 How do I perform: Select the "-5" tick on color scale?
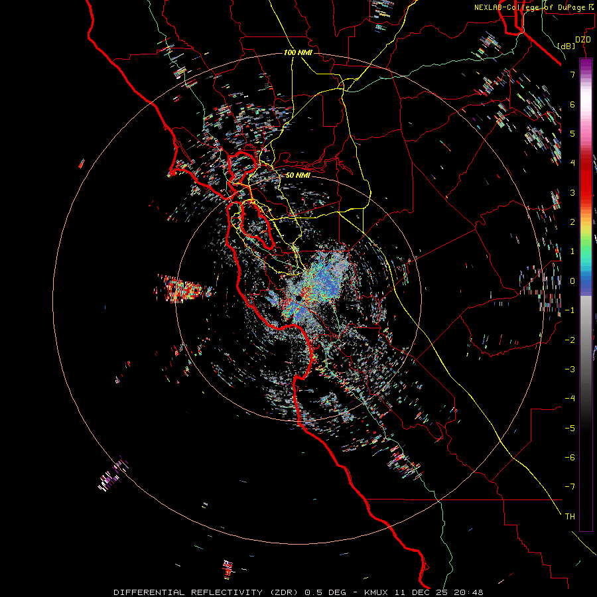[570, 429]
